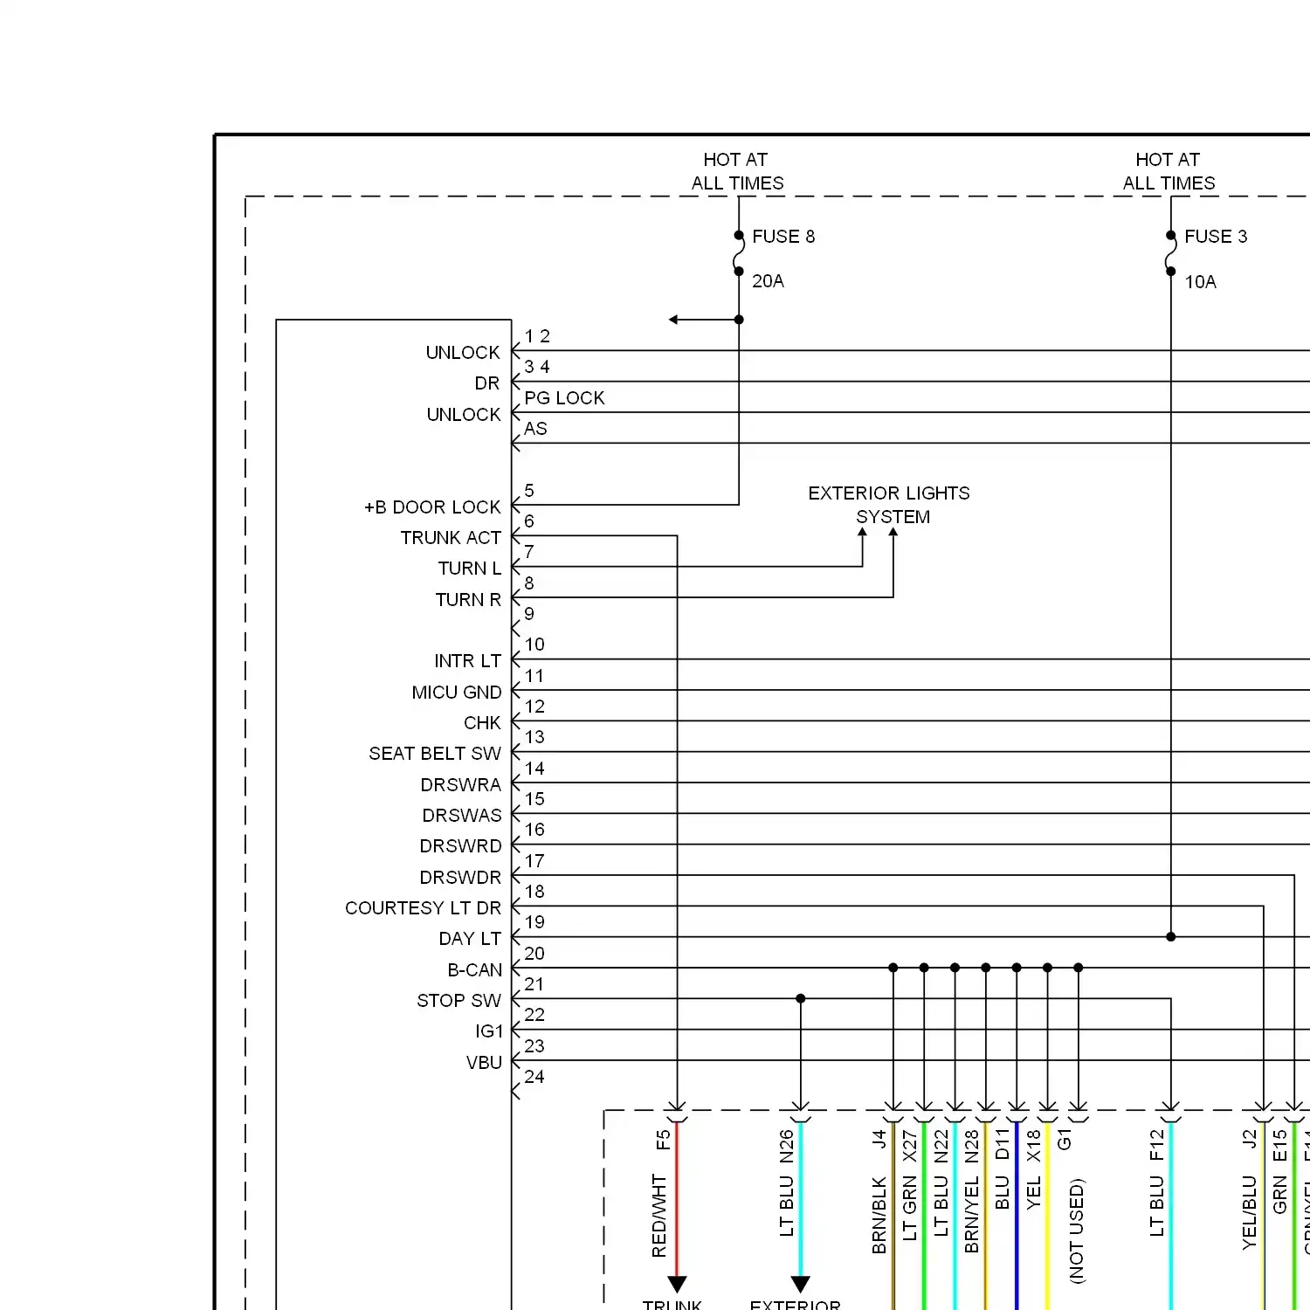Click HOT AT ALL TIMES above FUSE 8
1310x1310 pixels.
pos(737,171)
